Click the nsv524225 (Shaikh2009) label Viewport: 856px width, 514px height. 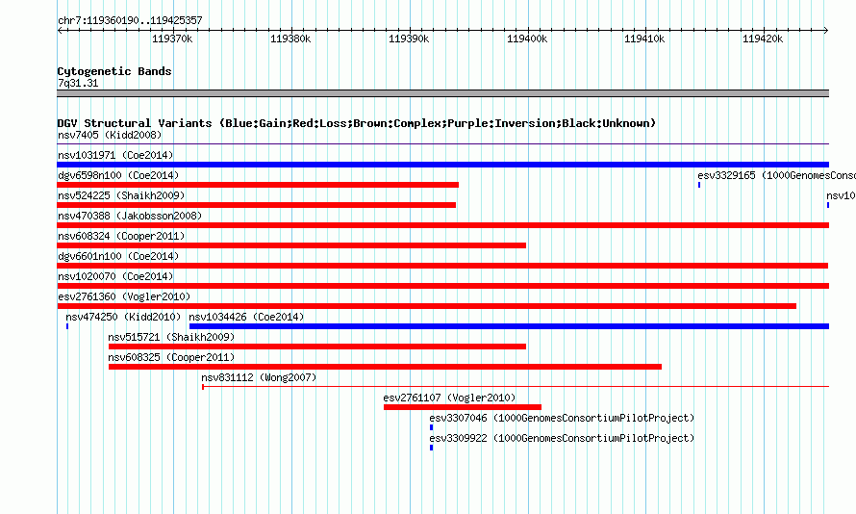121,195
